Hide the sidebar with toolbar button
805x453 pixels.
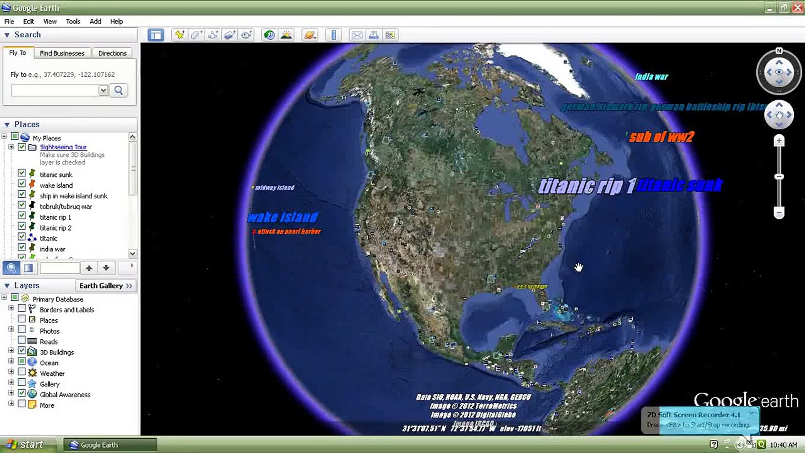click(156, 35)
